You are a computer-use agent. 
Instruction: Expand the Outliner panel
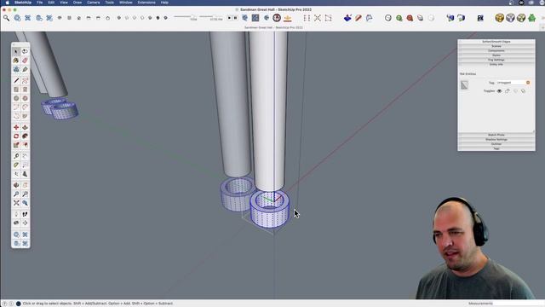[x=496, y=144]
